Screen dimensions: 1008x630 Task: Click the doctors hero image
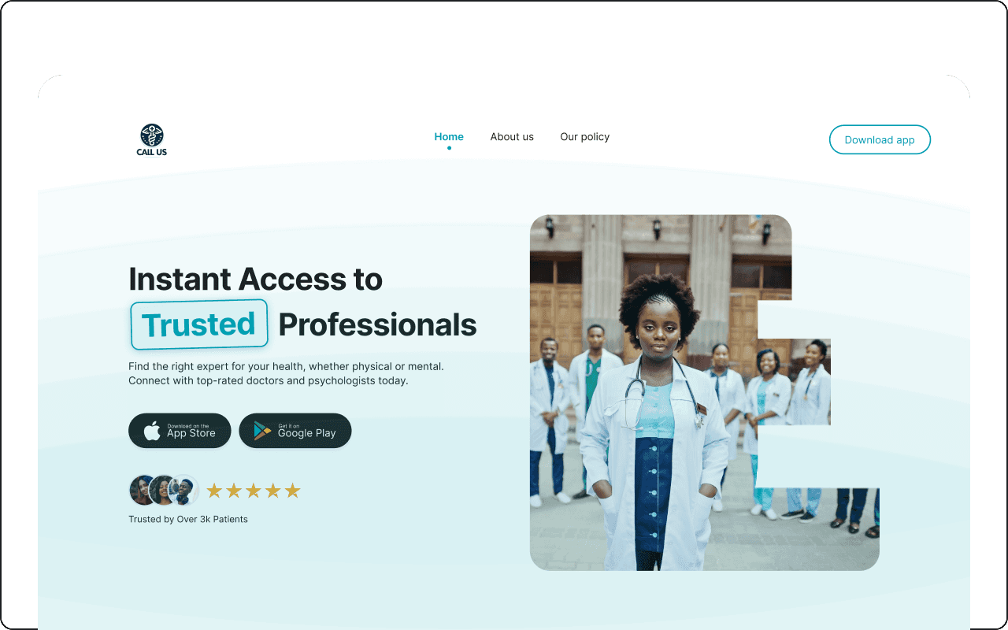coord(704,392)
